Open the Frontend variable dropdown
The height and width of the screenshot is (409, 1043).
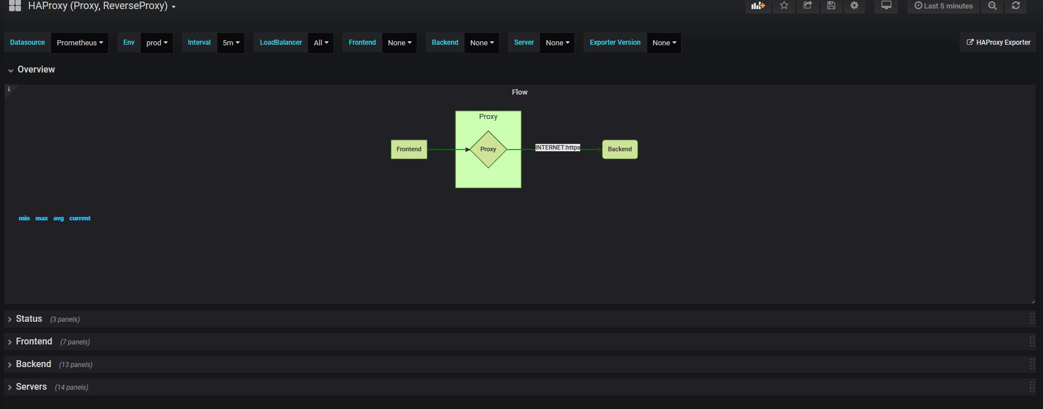coord(399,43)
